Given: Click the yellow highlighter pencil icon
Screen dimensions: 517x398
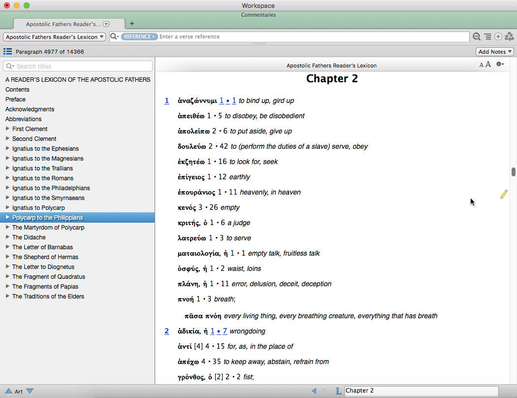Looking at the screenshot, I should (x=504, y=194).
